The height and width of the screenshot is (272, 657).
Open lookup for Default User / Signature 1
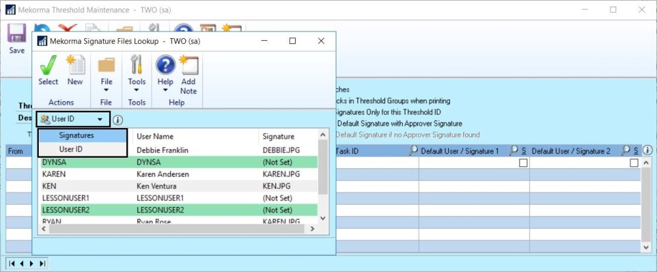(514, 151)
